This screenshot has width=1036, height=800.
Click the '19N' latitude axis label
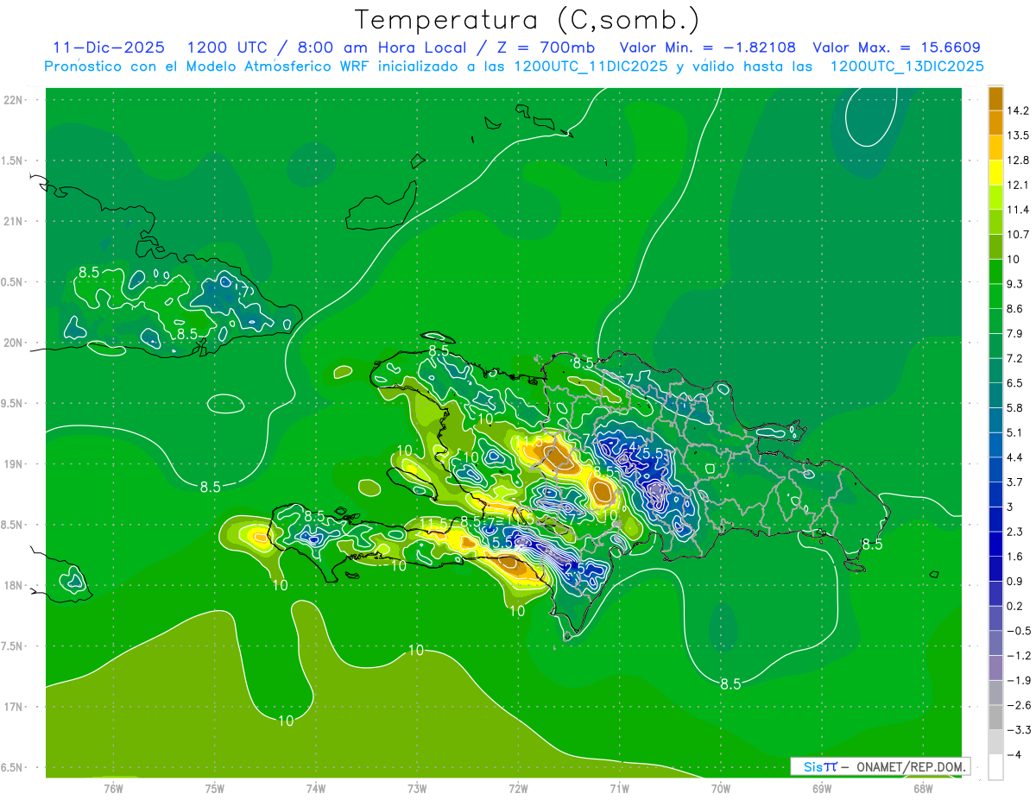(x=14, y=464)
